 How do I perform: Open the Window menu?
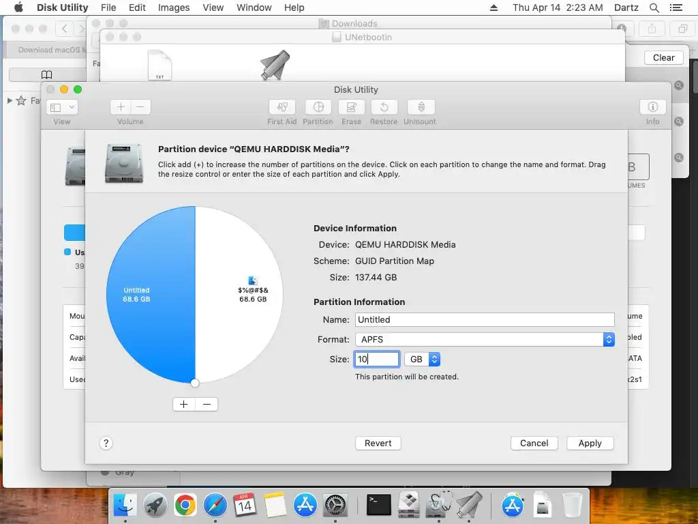pyautogui.click(x=254, y=8)
